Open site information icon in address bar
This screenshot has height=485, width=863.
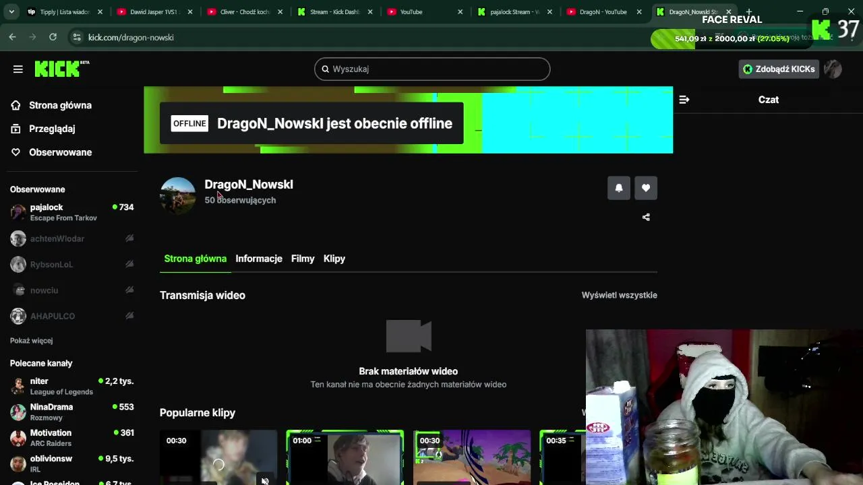click(x=76, y=37)
